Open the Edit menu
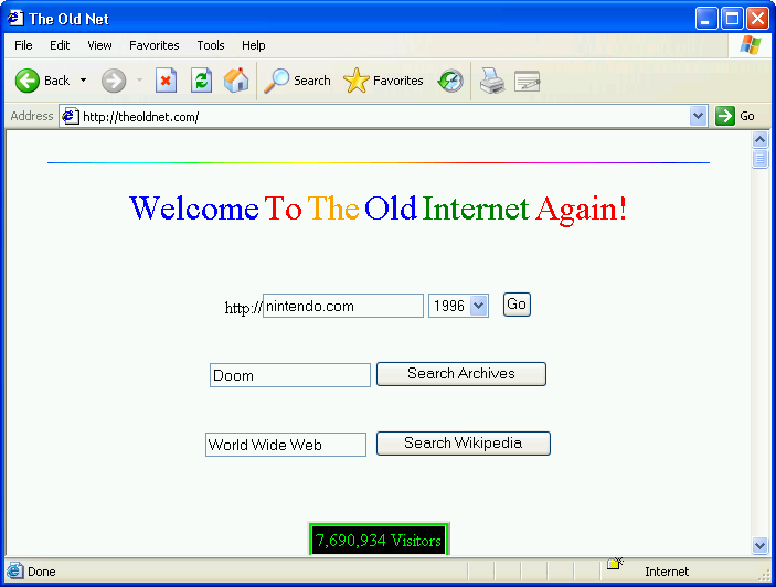This screenshot has height=587, width=776. pyautogui.click(x=60, y=45)
